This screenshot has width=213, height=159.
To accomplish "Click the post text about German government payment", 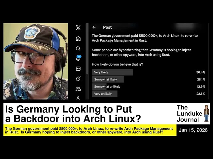I will pos(145,38).
